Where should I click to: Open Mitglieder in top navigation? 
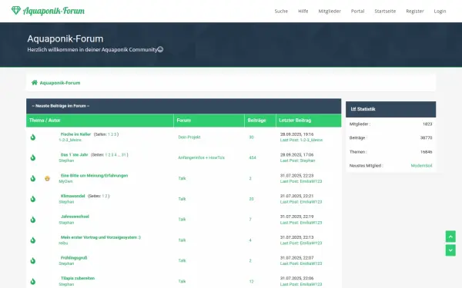330,12
